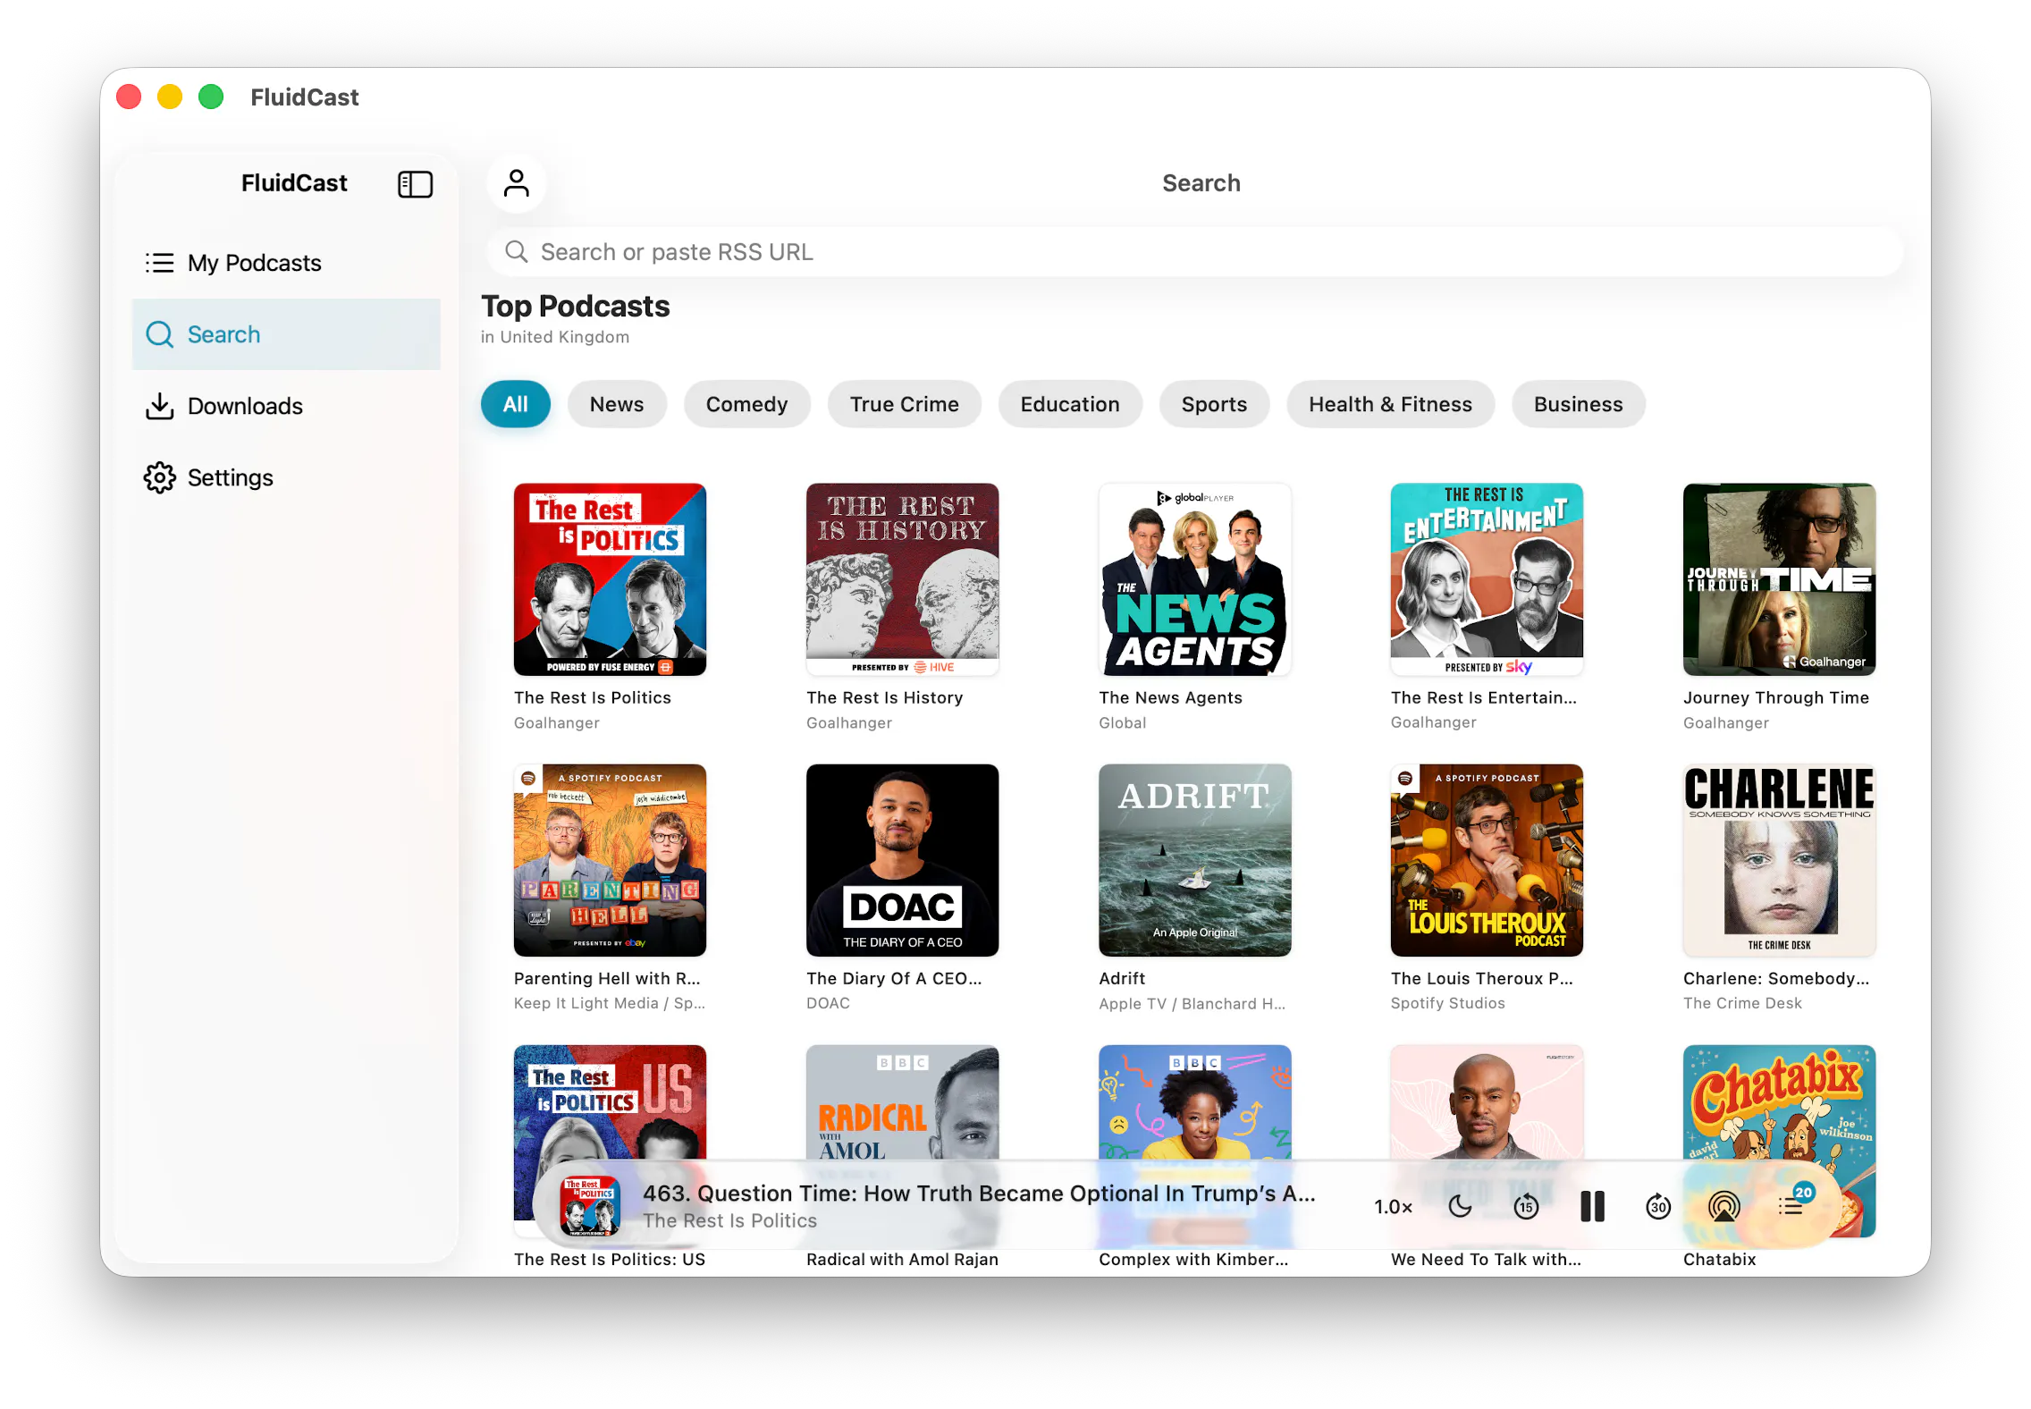Image resolution: width=2031 pixels, height=1409 pixels.
Task: Open the Chatabix podcast artwork
Action: tap(1779, 1103)
